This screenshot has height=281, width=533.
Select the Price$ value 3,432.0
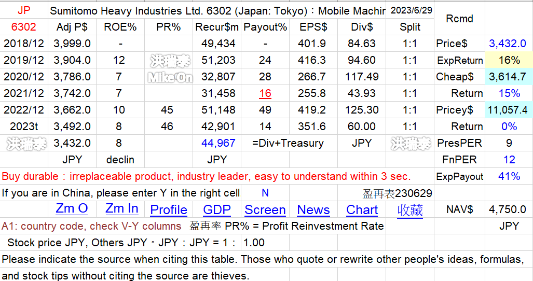[x=509, y=44]
